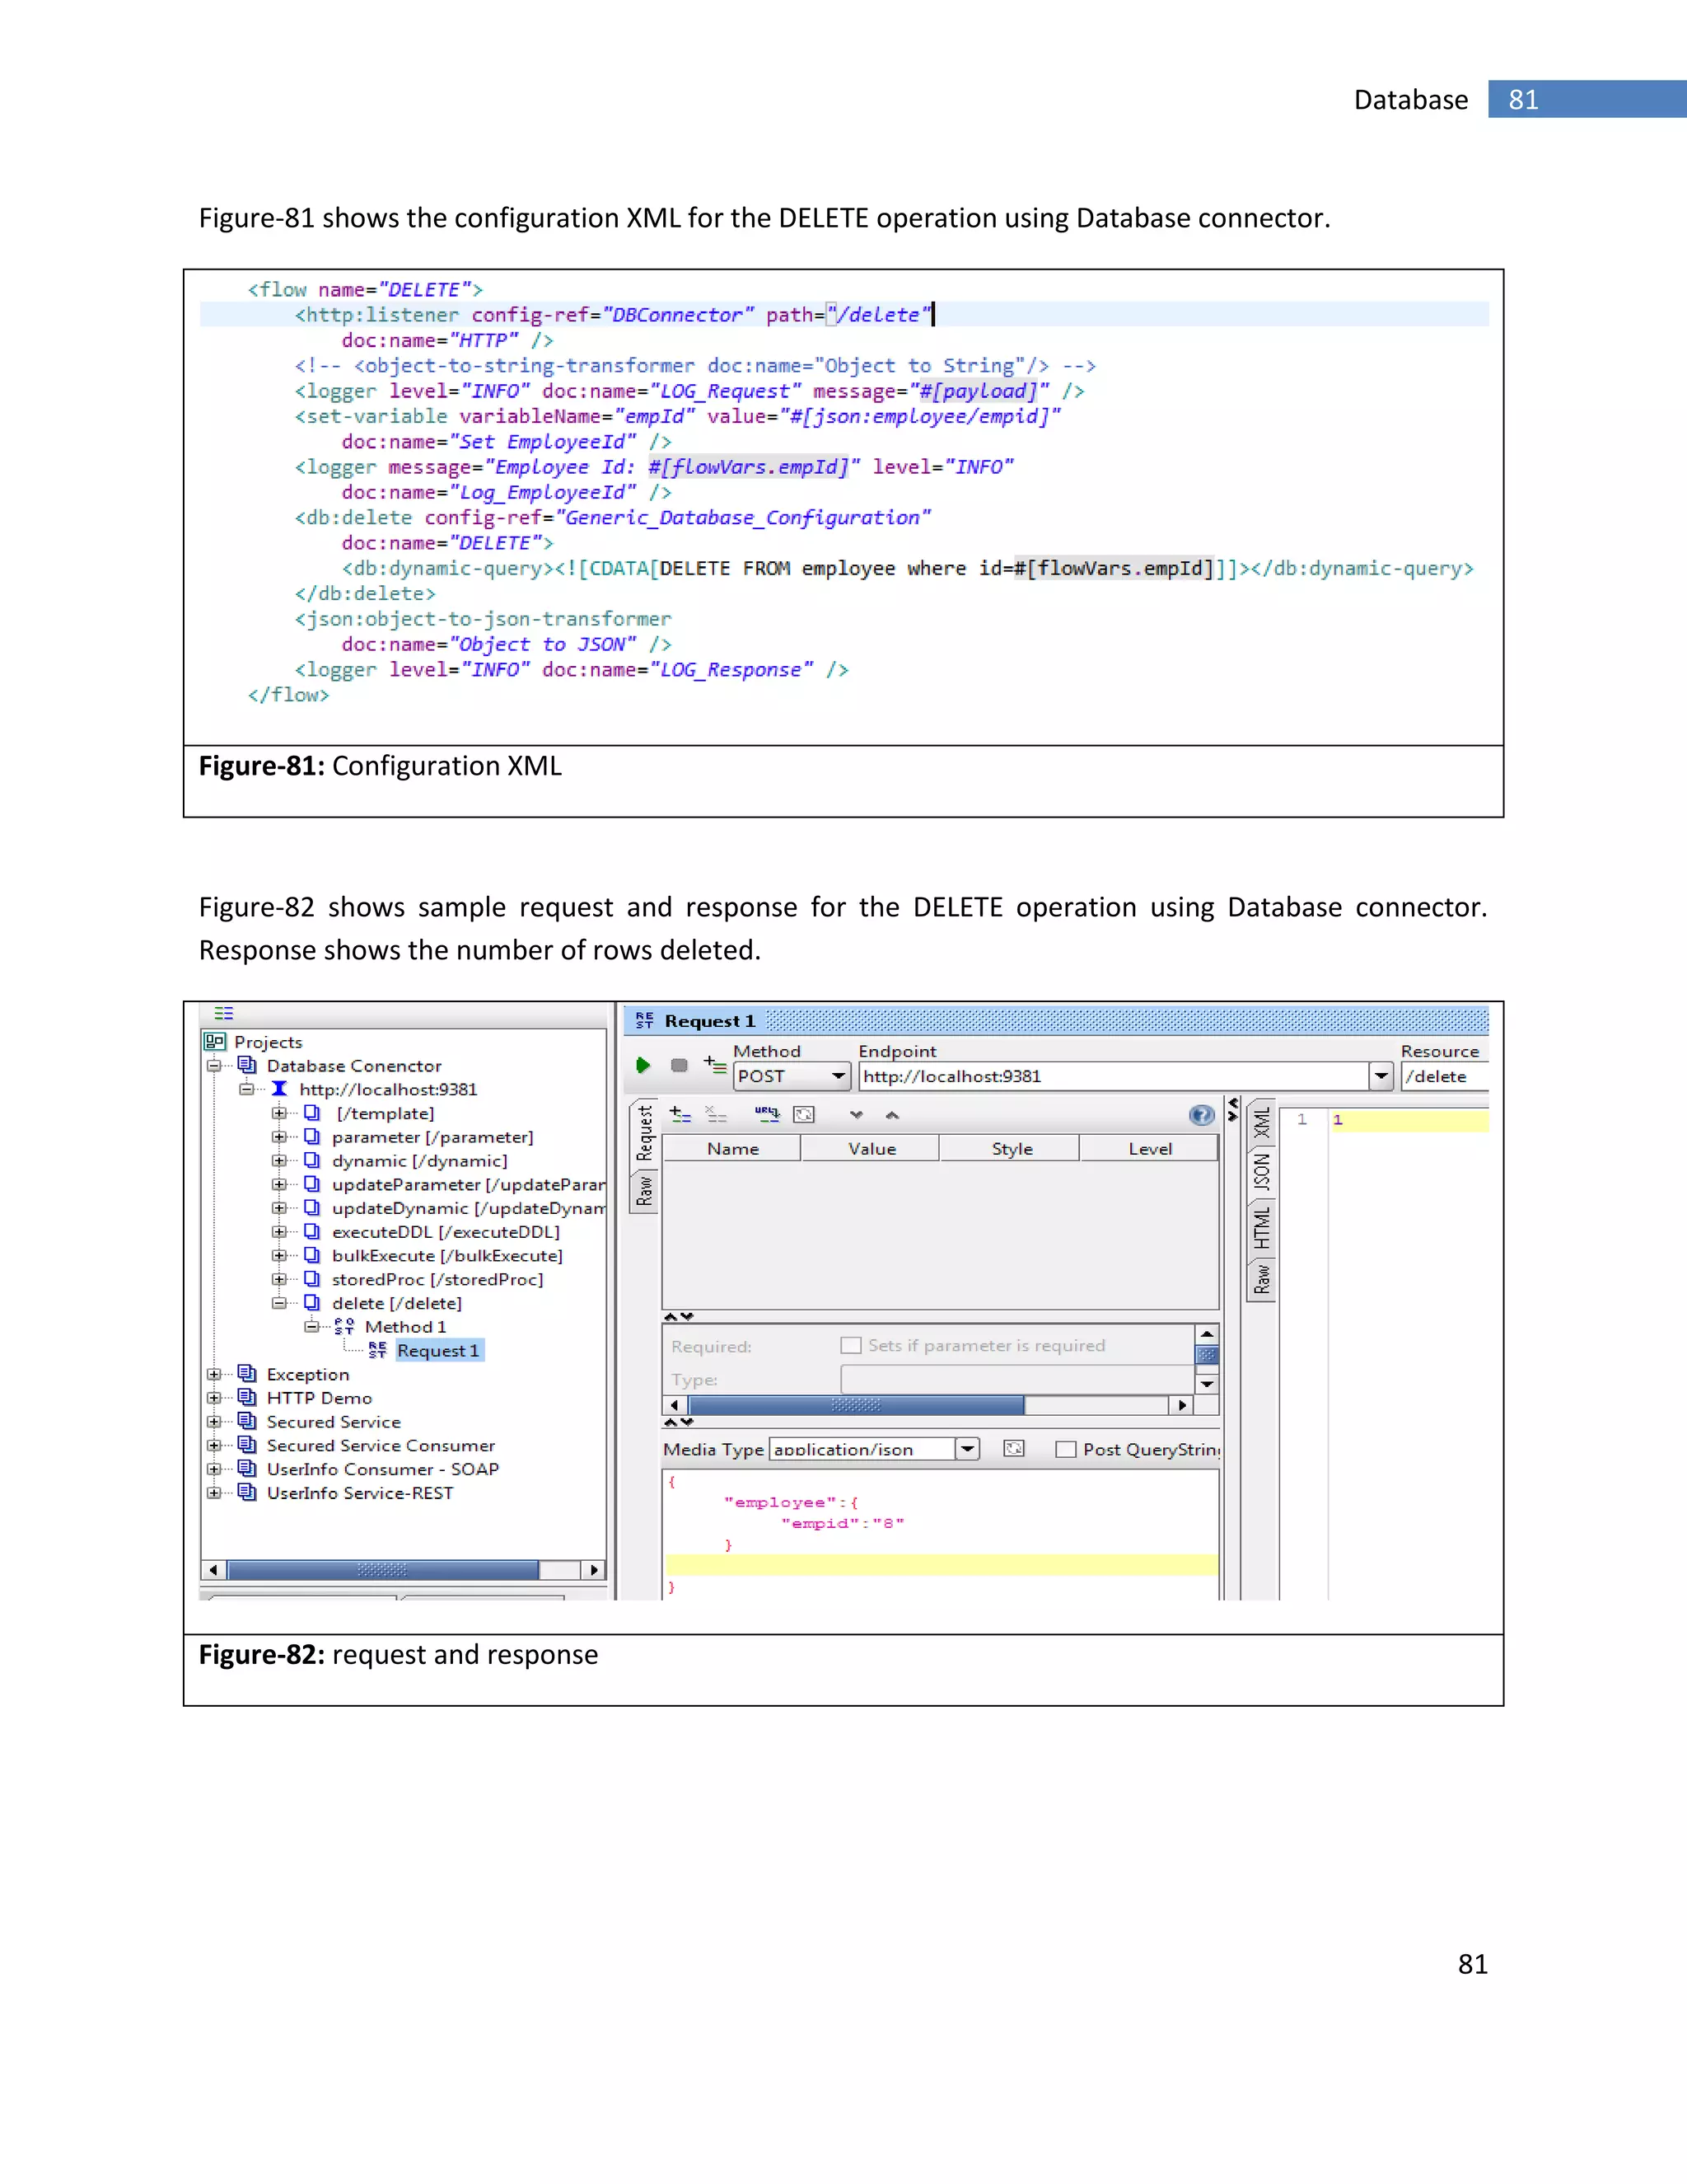
Task: Click the remove parameter icon in parameters toolbar
Action: (x=717, y=1114)
